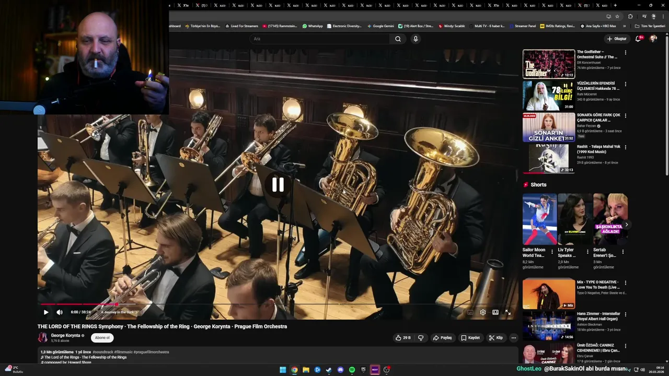Open the 'A Journey in the Dark' chapter chevron
Screen dimensions: 669x376
137,312
